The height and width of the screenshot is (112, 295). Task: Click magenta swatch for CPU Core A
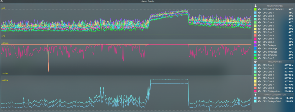255,42
